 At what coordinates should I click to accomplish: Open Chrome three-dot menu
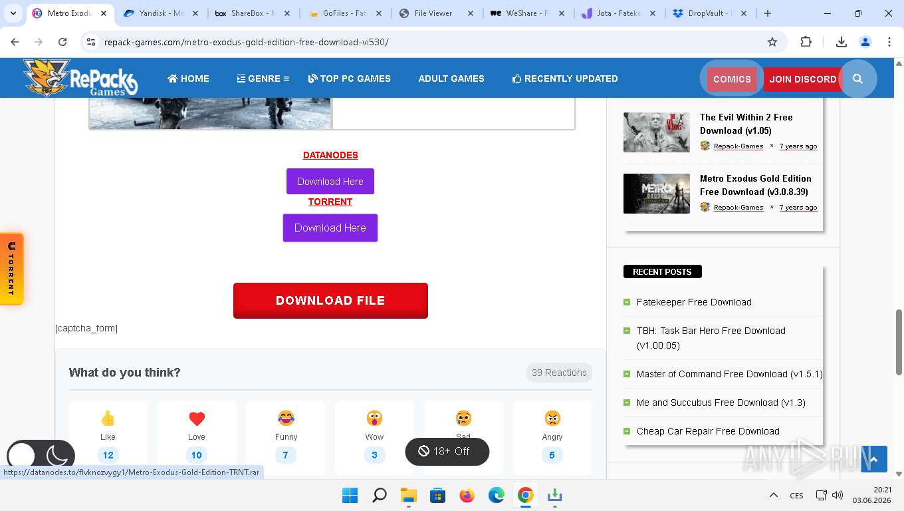tap(889, 42)
